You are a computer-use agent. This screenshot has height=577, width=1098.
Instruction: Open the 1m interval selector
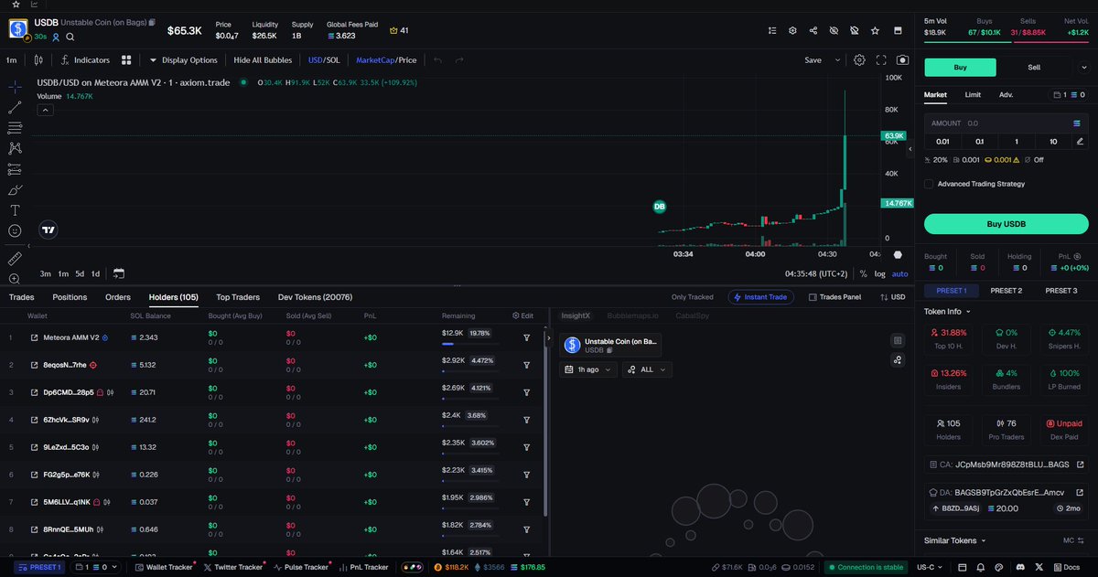12,60
